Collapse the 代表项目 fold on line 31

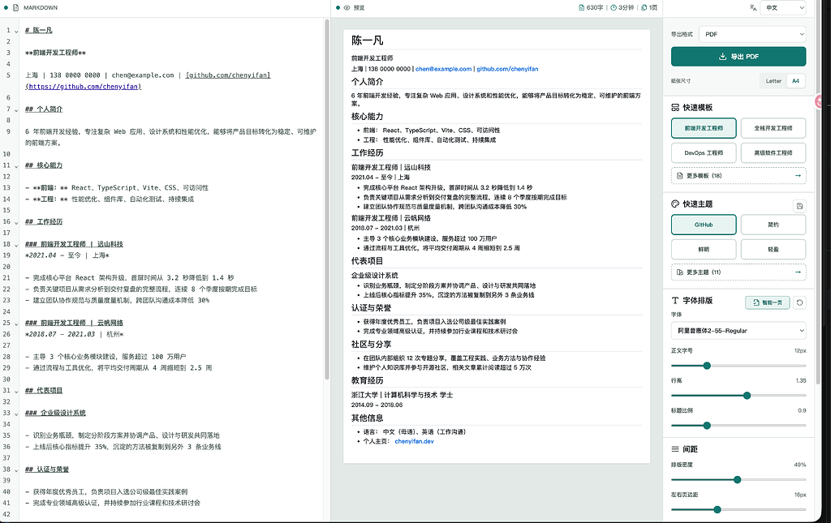point(16,391)
